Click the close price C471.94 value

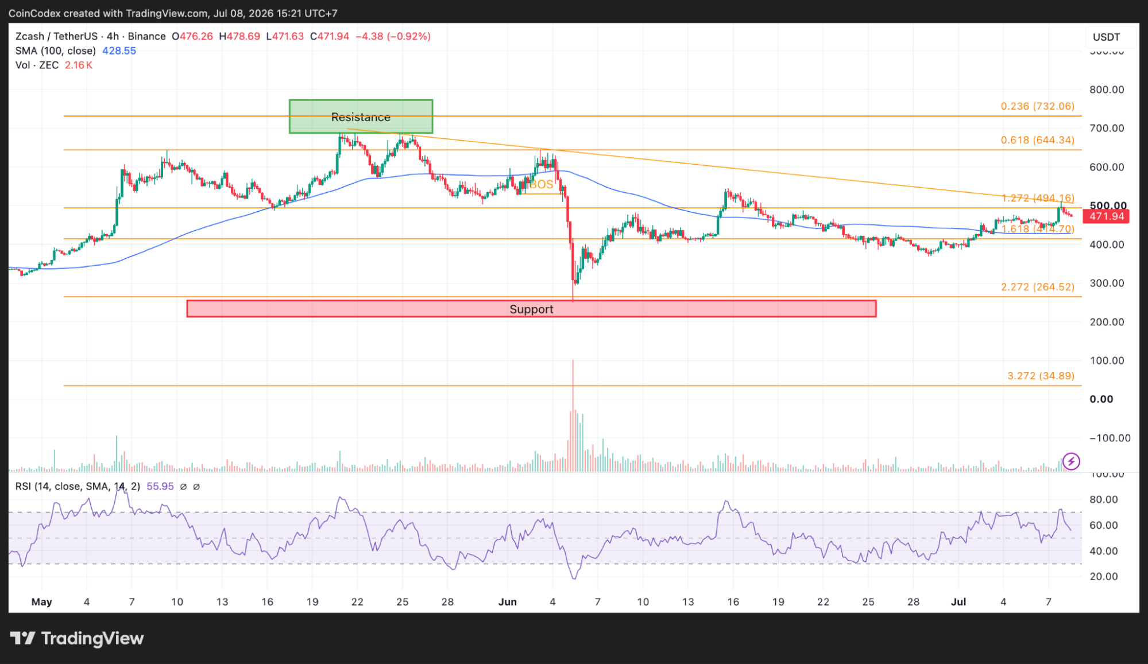[x=330, y=36]
